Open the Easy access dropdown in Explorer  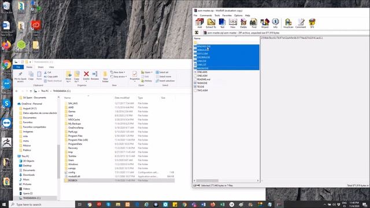119,77
